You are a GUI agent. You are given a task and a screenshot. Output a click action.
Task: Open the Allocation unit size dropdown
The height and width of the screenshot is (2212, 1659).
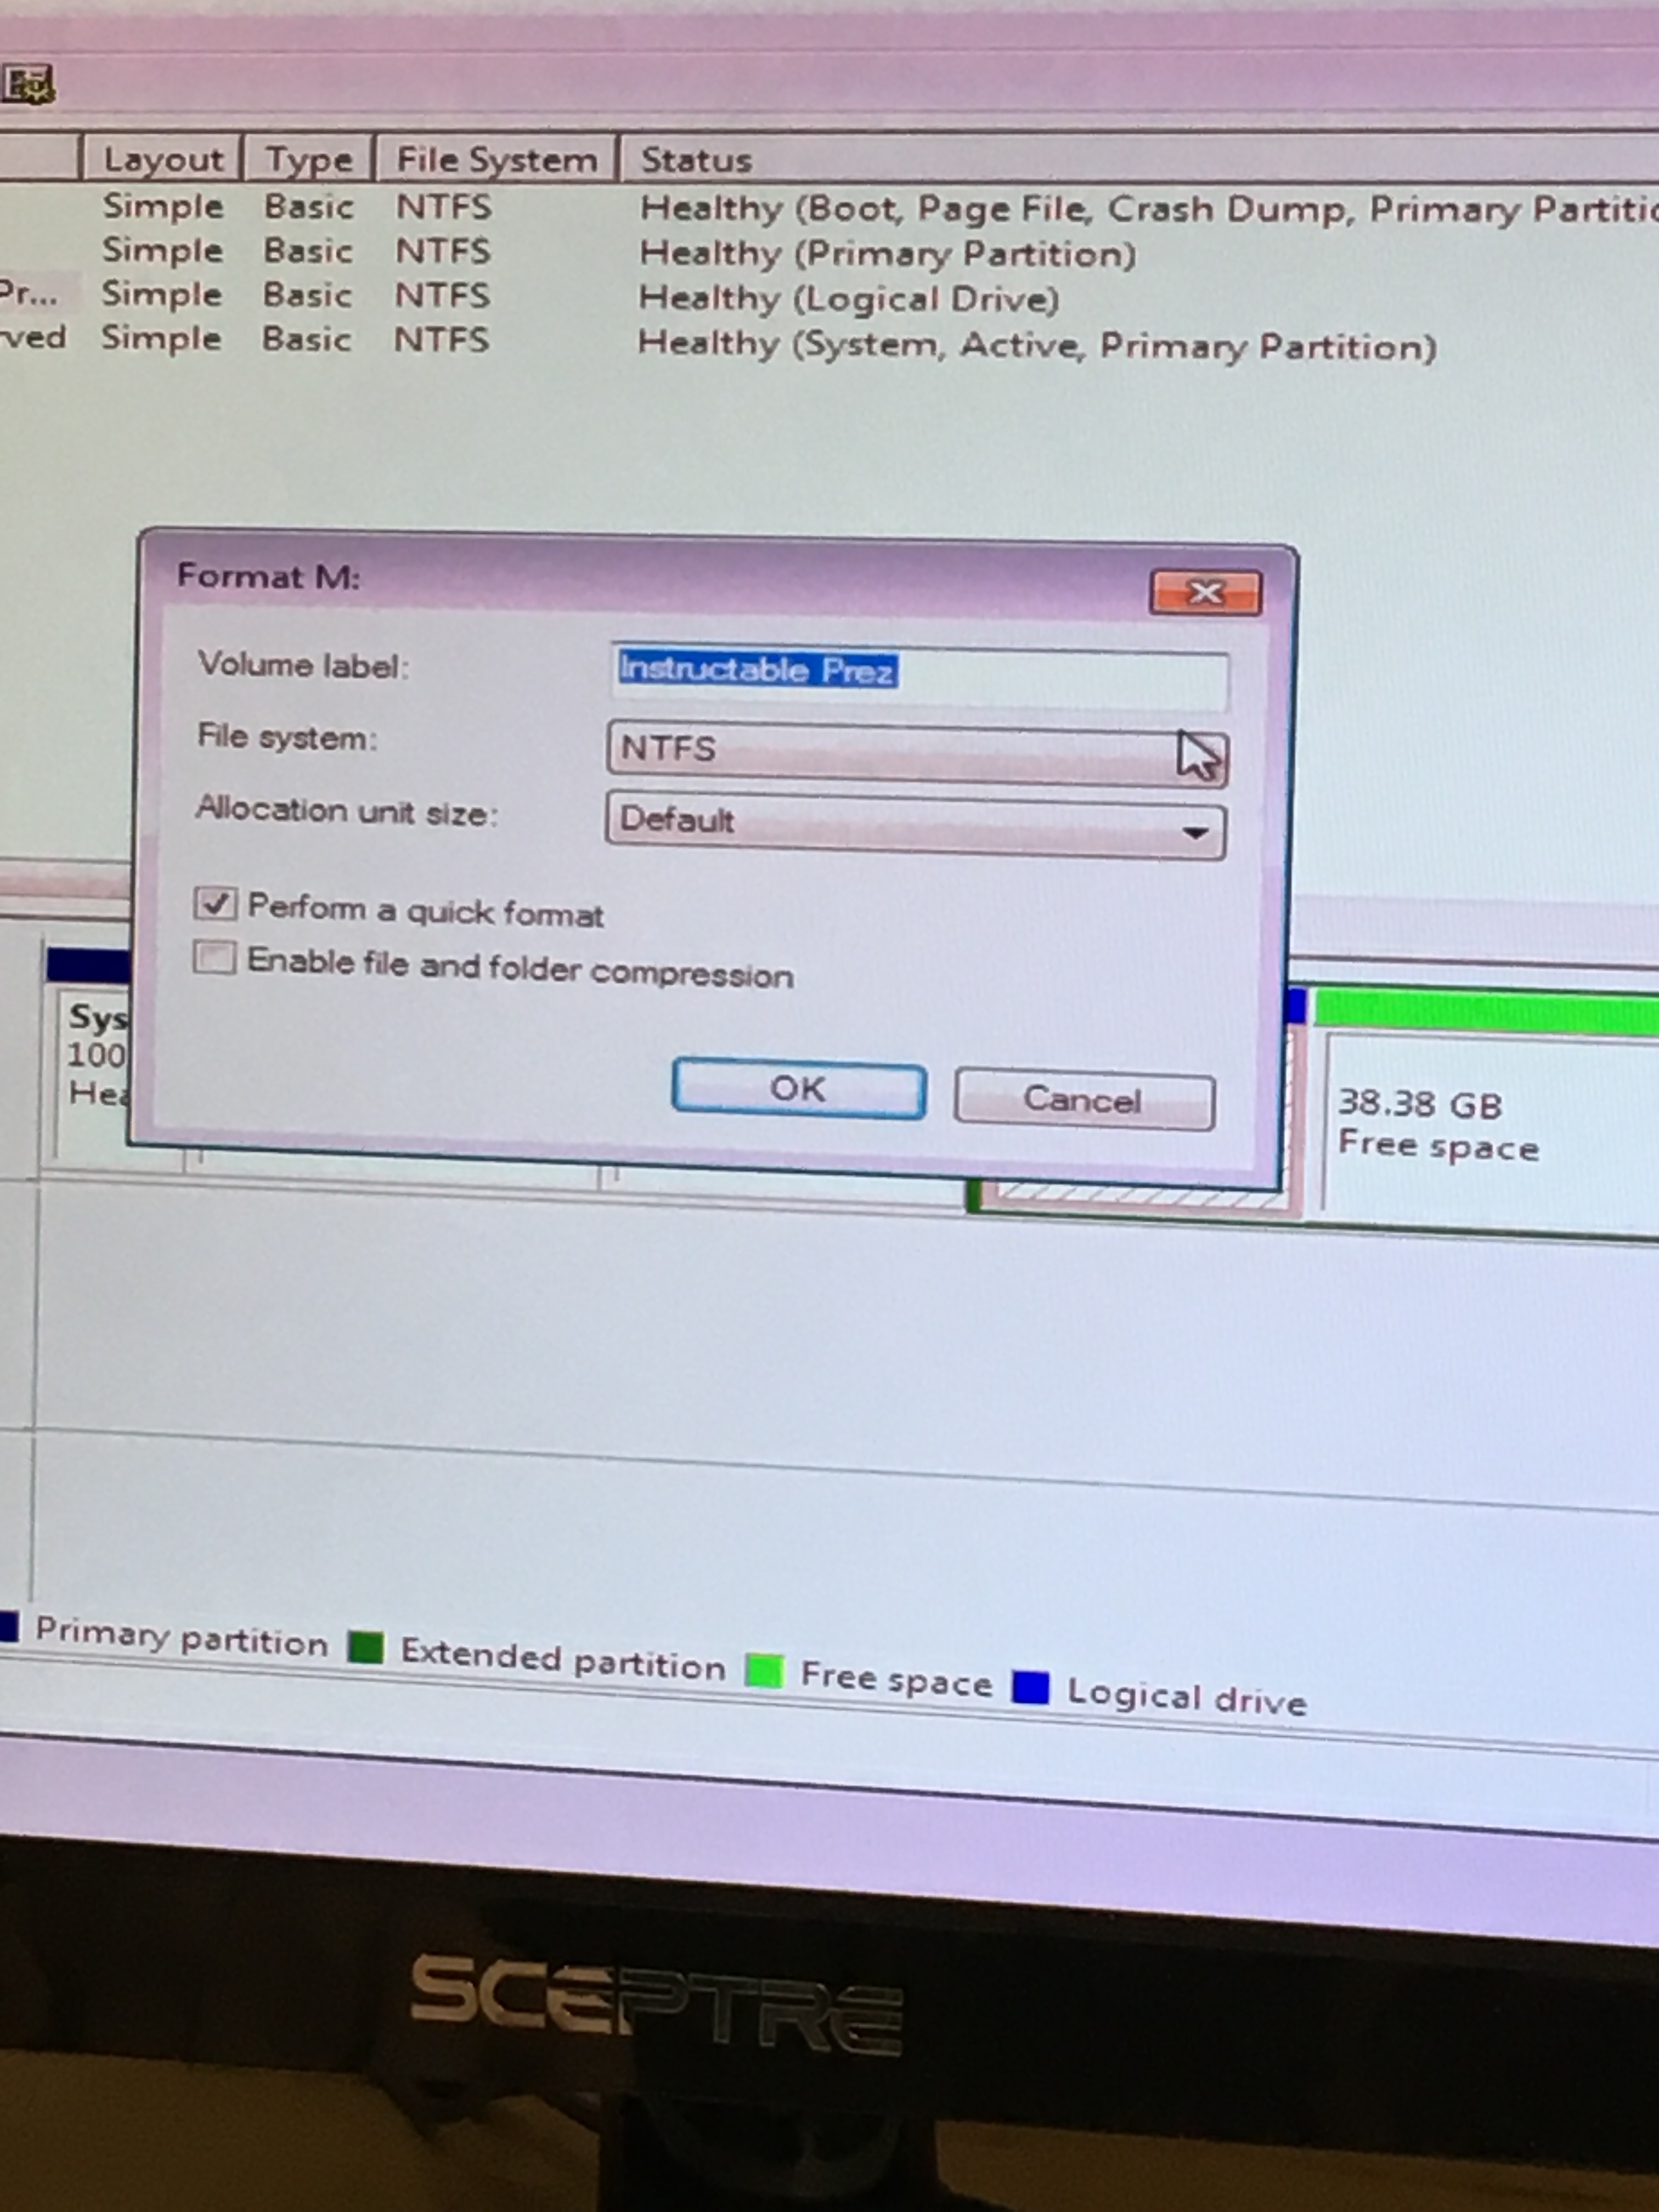click(915, 825)
